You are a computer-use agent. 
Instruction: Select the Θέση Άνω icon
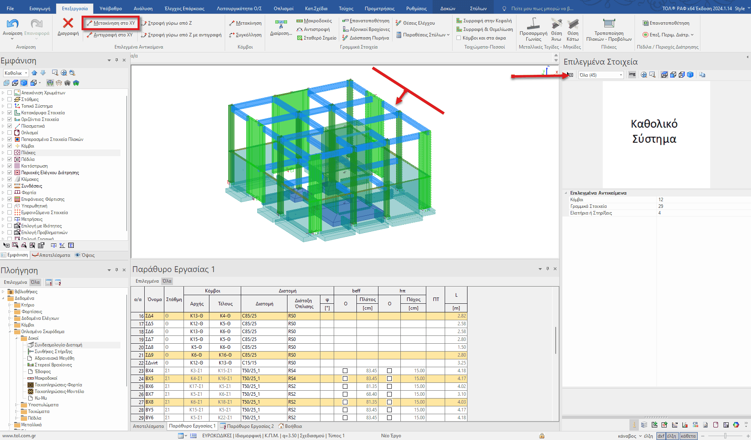click(x=556, y=24)
